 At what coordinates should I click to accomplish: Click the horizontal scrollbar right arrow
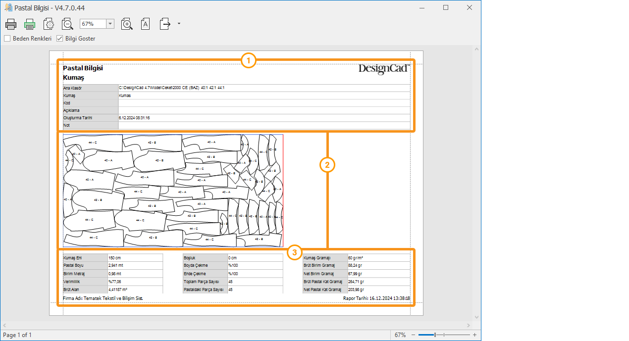click(469, 325)
